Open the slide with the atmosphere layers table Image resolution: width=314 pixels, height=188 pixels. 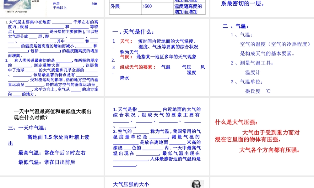(x=157, y=8)
